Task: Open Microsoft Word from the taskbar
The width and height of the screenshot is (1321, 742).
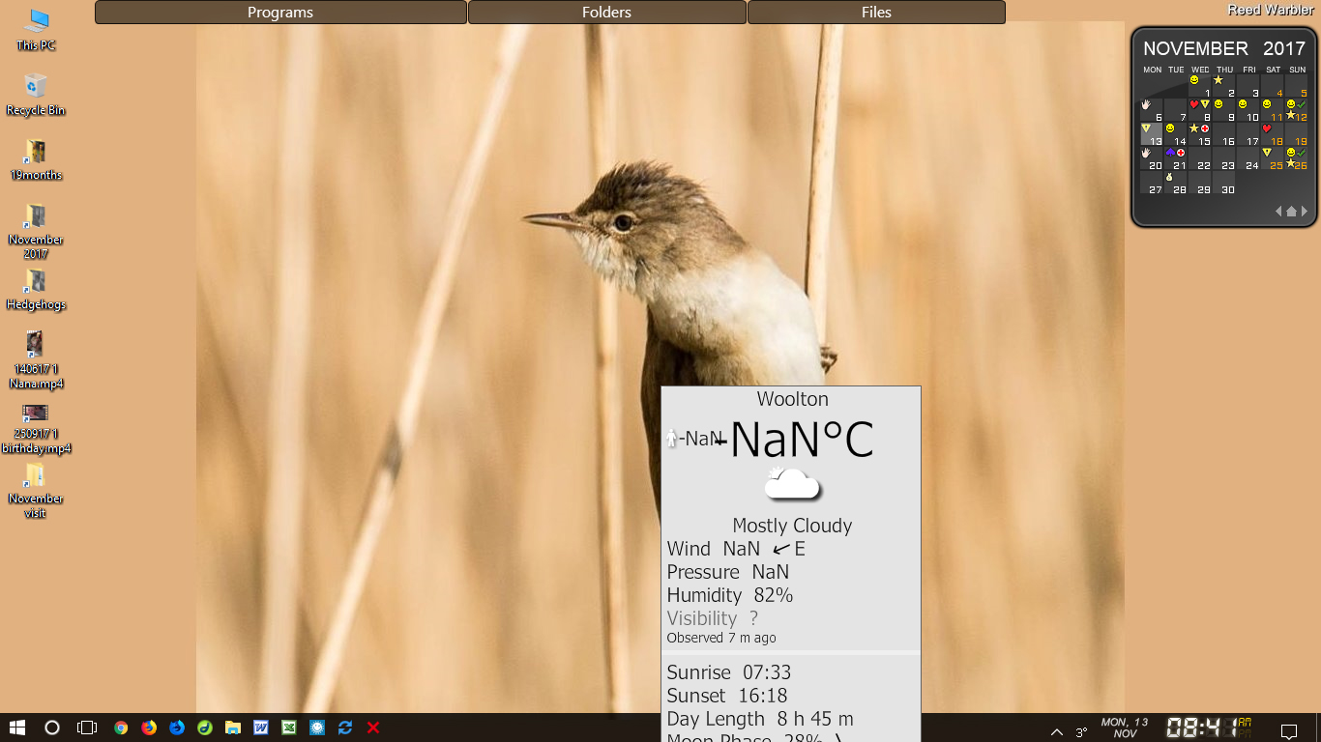Action: [261, 728]
